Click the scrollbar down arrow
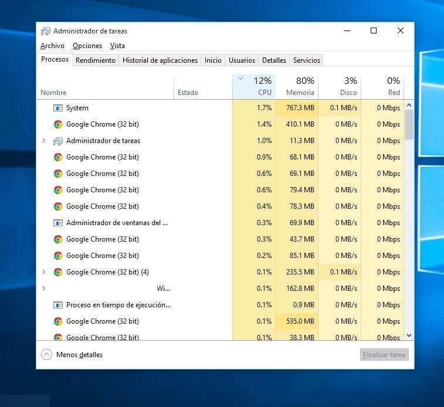This screenshot has width=444, height=407. pyautogui.click(x=409, y=335)
